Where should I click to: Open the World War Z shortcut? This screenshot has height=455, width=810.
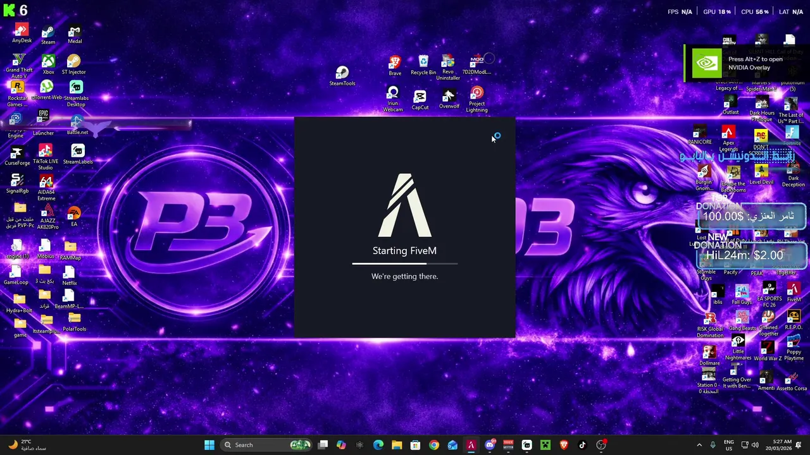coord(767,351)
